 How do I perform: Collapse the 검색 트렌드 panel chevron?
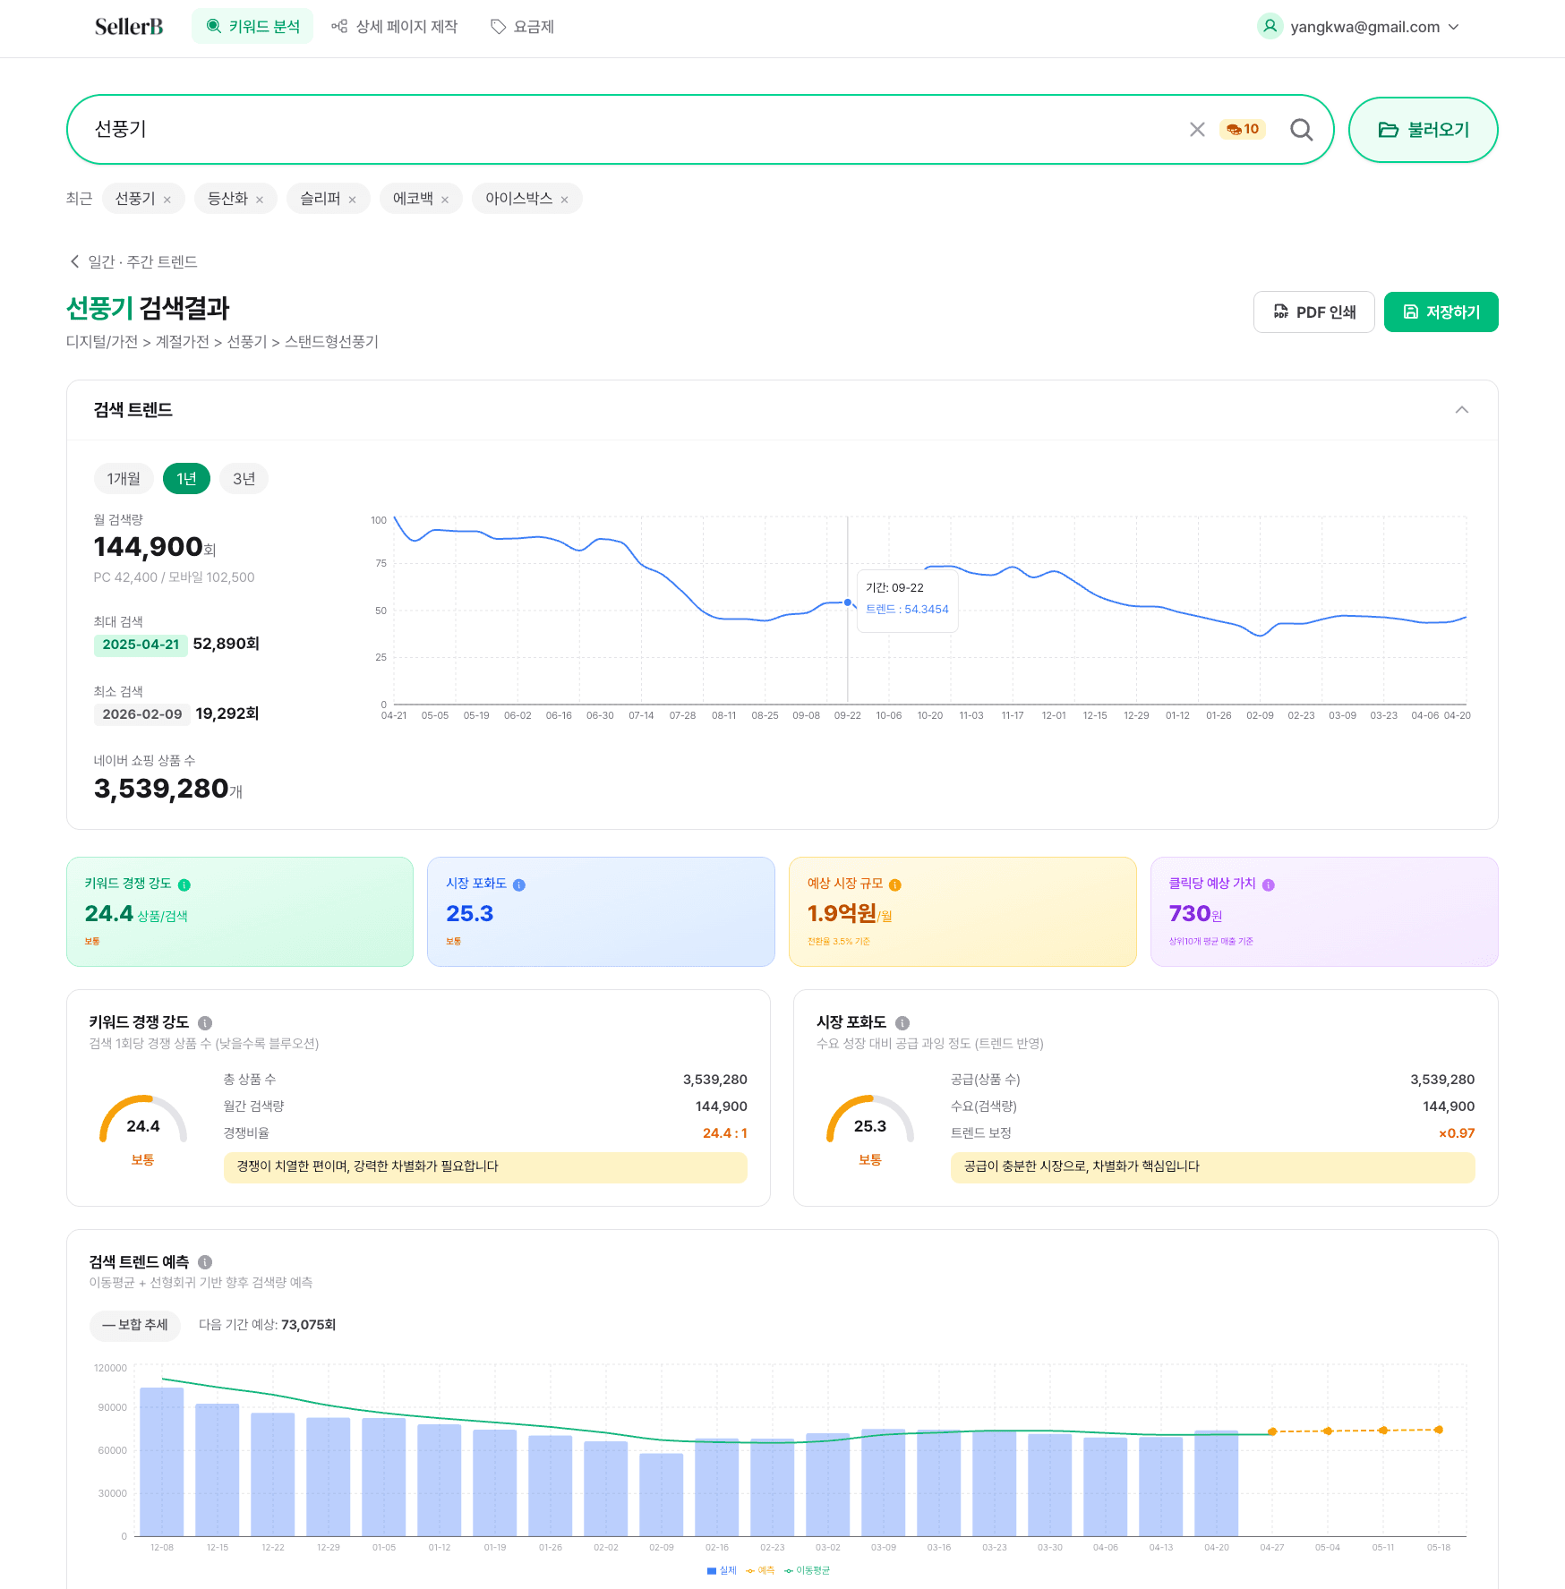[x=1462, y=410]
